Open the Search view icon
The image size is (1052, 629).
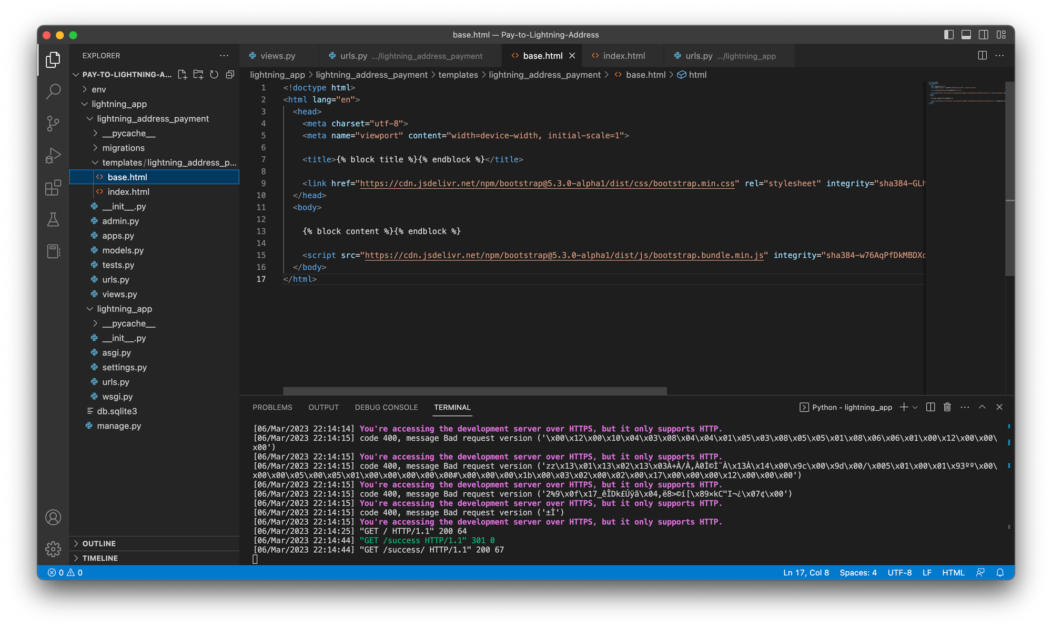pyautogui.click(x=53, y=92)
